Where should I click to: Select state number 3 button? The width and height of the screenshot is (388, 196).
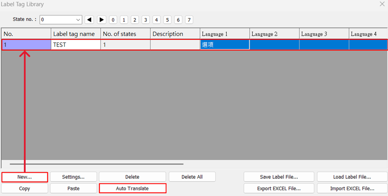click(x=145, y=20)
